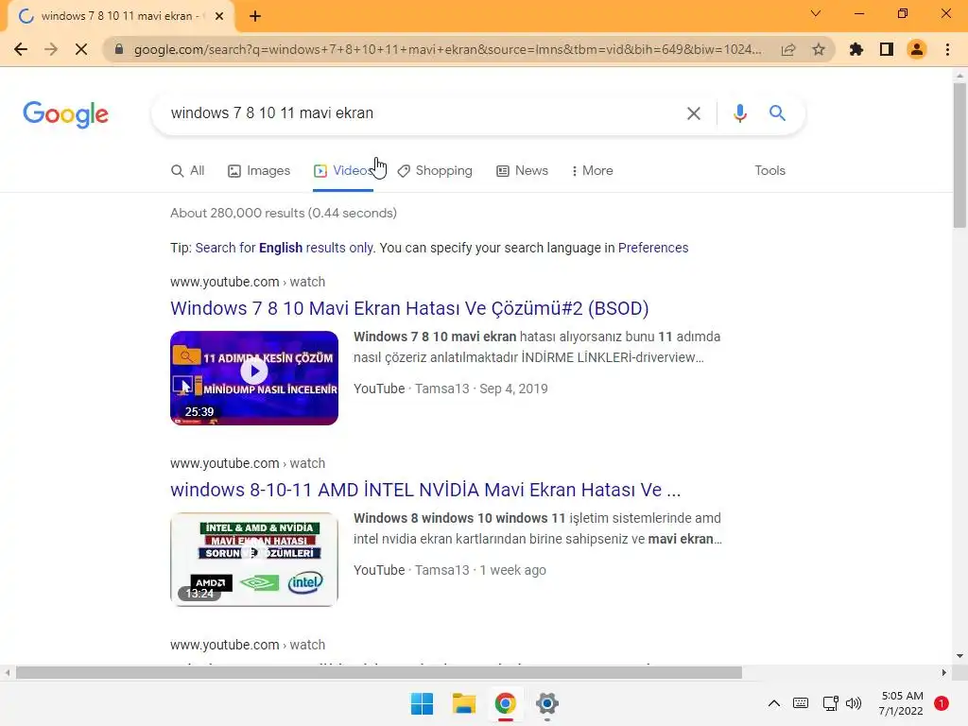Open site security lock info
This screenshot has height=726, width=968.
(x=119, y=49)
